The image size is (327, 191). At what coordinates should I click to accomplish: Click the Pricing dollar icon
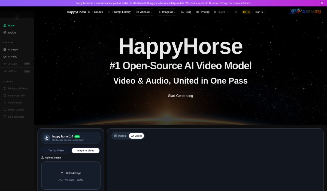coord(198,12)
